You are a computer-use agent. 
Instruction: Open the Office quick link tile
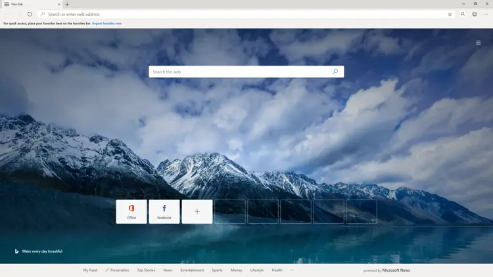131,211
